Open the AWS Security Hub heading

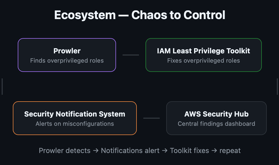[216, 114]
